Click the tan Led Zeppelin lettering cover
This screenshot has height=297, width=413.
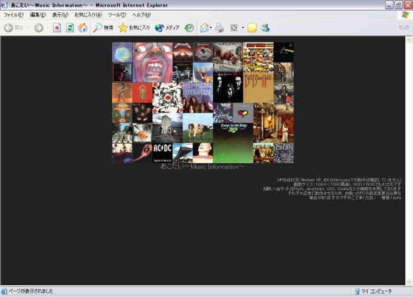pos(258,88)
